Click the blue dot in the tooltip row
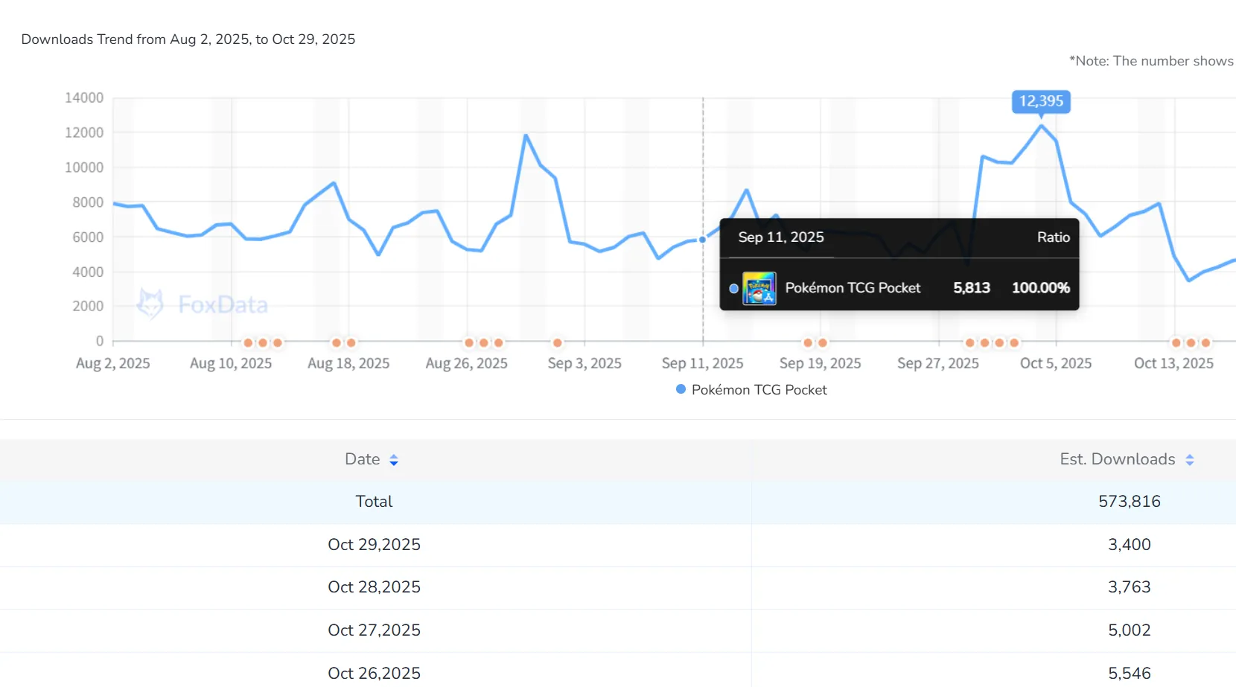Viewport: 1236px width, 687px height. pos(733,289)
